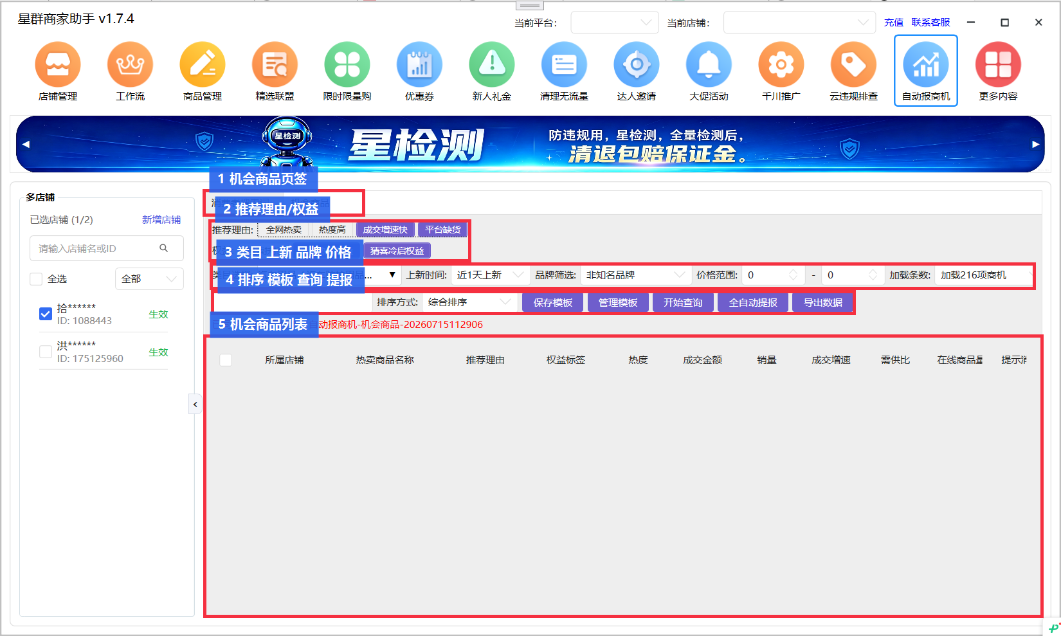Image resolution: width=1061 pixels, height=636 pixels.
Task: Open the 全部 store status dropdown
Action: point(149,279)
